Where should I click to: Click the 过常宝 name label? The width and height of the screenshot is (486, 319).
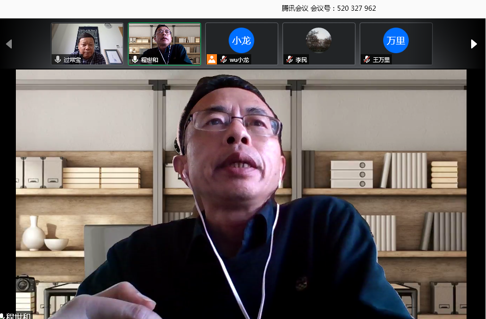click(72, 60)
